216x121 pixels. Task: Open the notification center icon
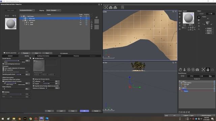coord(212,119)
